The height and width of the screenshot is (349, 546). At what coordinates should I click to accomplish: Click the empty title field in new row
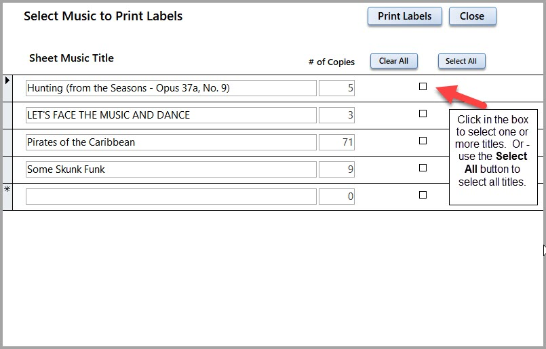171,197
